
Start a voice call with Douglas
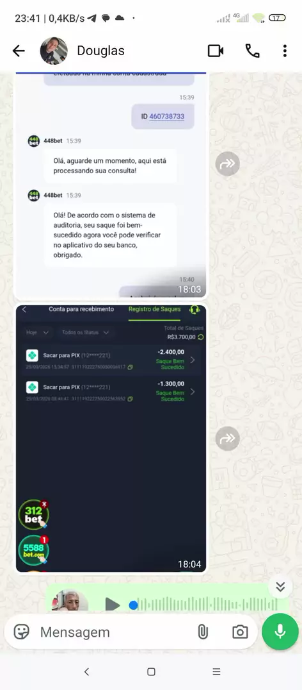point(252,51)
